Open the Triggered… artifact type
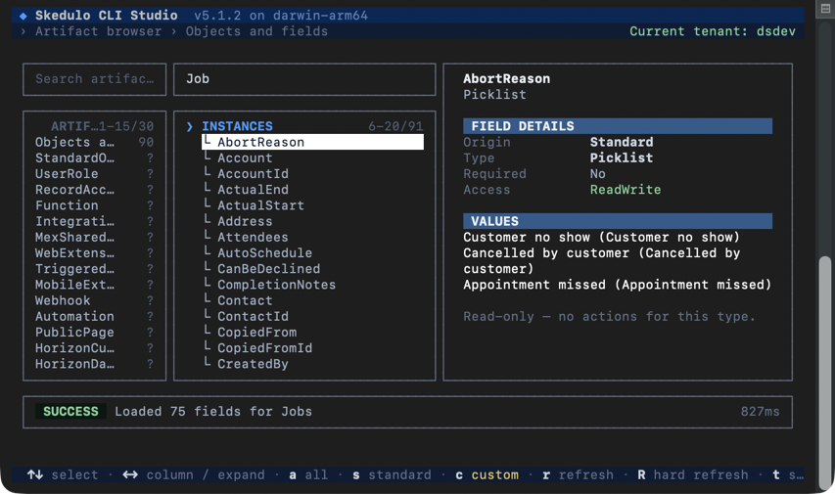The width and height of the screenshot is (835, 494). [94, 269]
